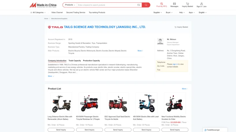Click keyword search input field

(107, 5)
